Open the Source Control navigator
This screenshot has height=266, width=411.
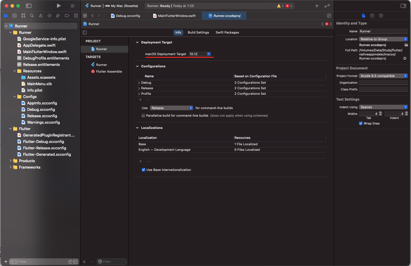coord(14,16)
